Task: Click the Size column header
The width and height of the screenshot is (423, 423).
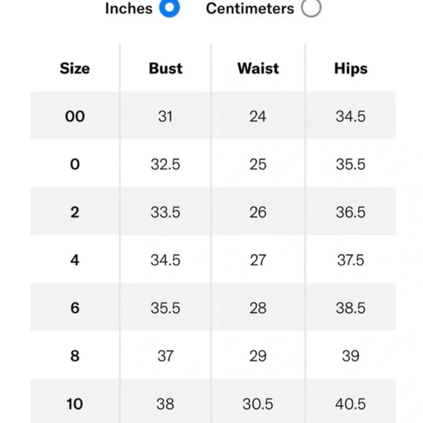Action: click(75, 68)
